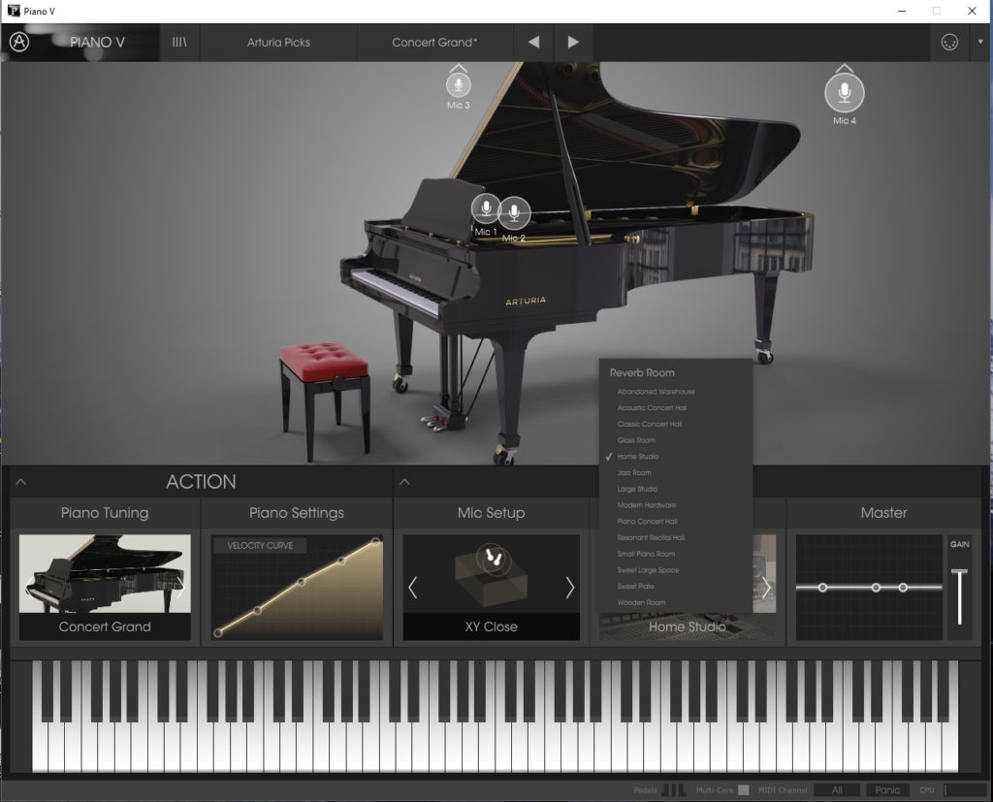Viewport: 993px width, 802px height.
Task: Load the previous preset with left arrow
Action: pyautogui.click(x=533, y=42)
